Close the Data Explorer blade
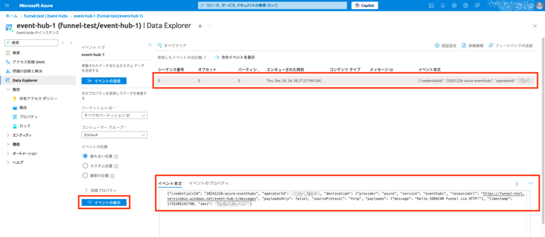This screenshot has width=545, height=237. click(x=535, y=26)
